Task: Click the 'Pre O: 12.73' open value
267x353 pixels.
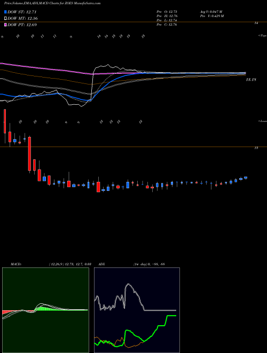Action: click(x=167, y=12)
